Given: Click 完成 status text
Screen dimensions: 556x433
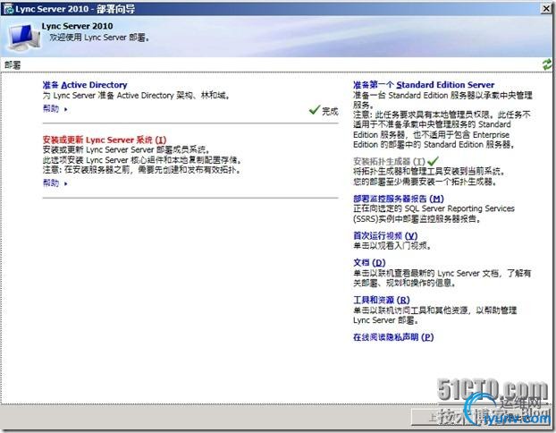Looking at the screenshot, I should [x=330, y=112].
